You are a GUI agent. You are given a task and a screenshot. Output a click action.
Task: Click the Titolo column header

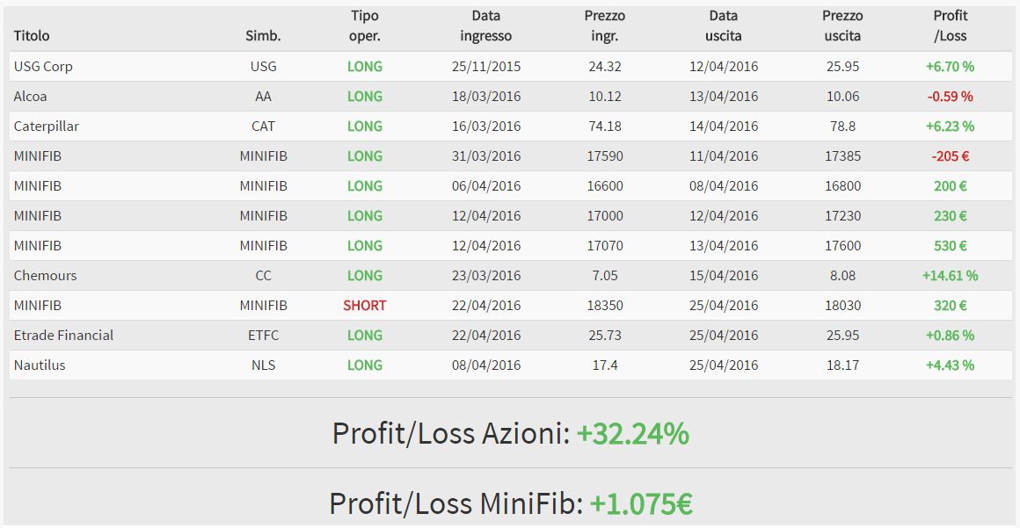(x=32, y=36)
